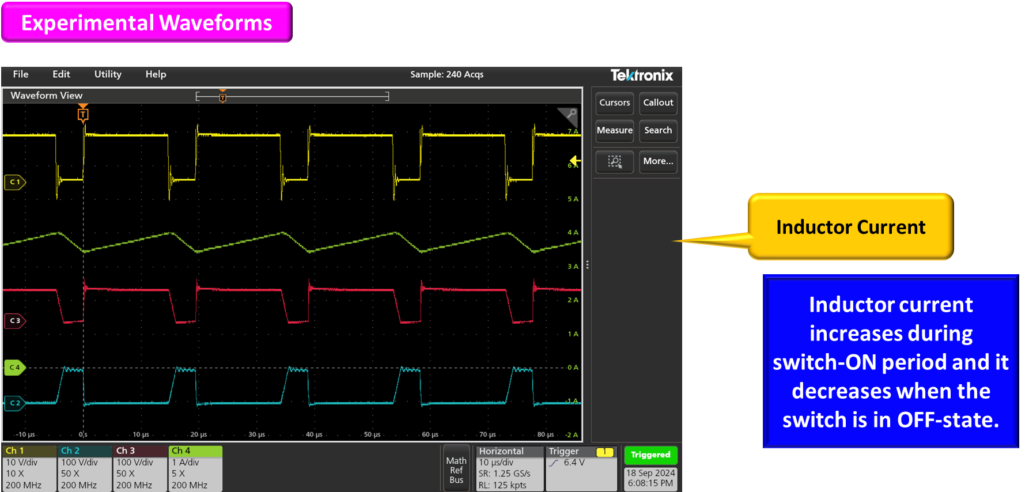1029x492 pixels.
Task: Click the Waveform View title
Action: pyautogui.click(x=47, y=96)
